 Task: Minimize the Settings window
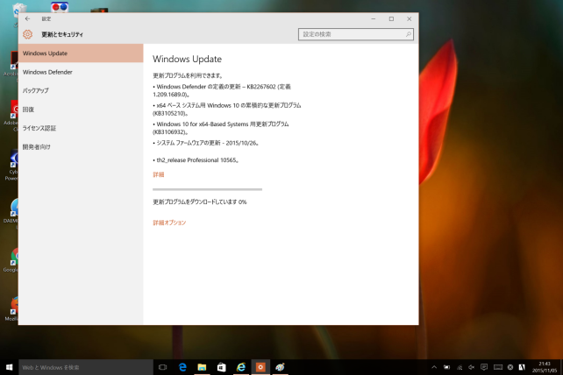point(374,18)
